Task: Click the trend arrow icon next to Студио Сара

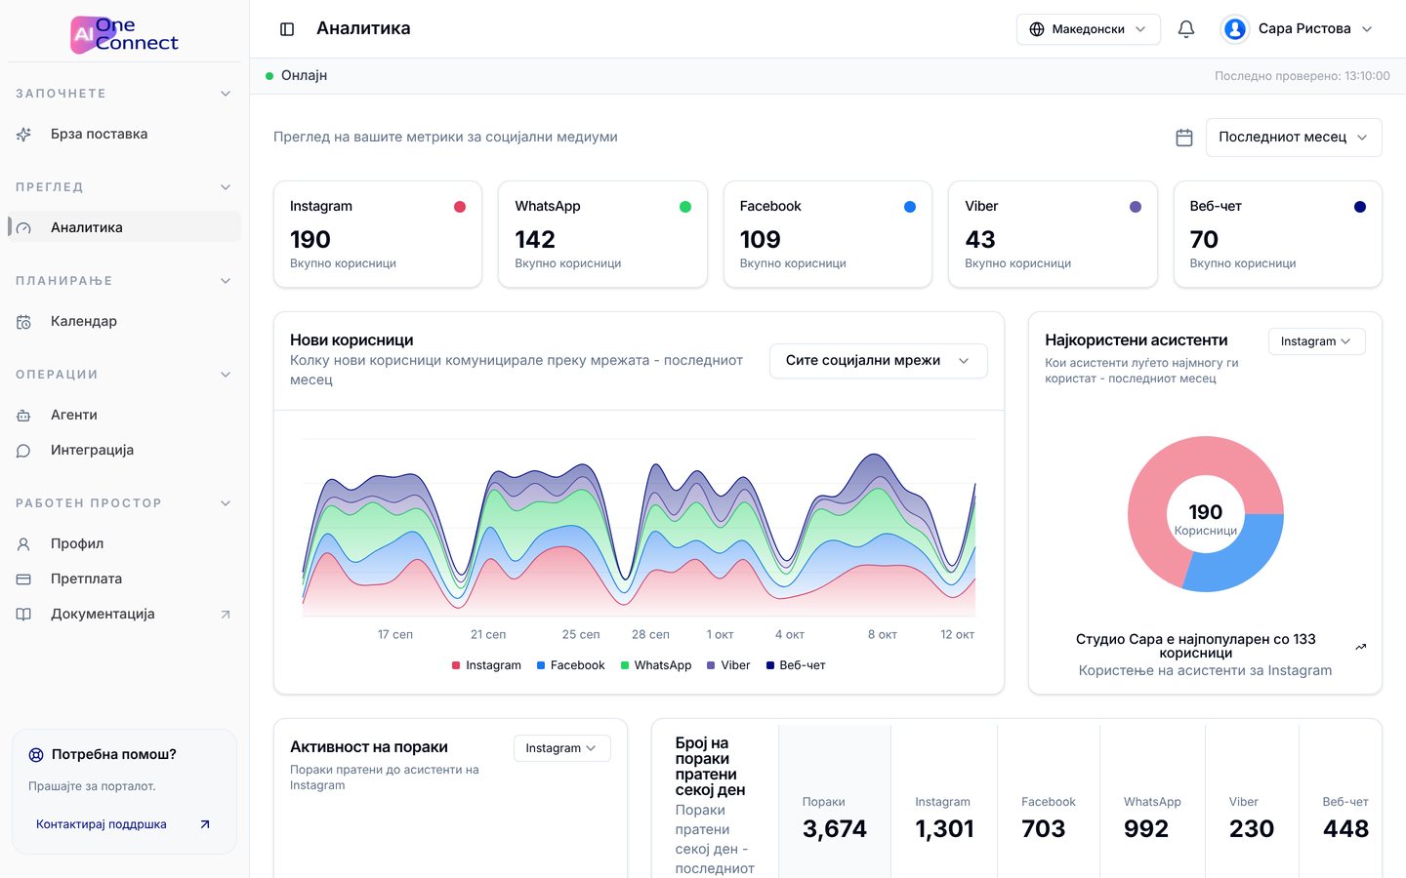Action: pos(1361,647)
